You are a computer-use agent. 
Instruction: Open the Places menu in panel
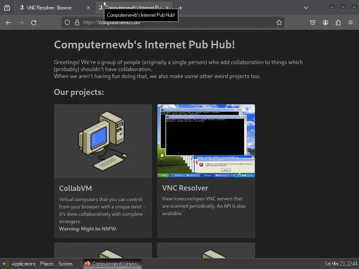coord(47,264)
